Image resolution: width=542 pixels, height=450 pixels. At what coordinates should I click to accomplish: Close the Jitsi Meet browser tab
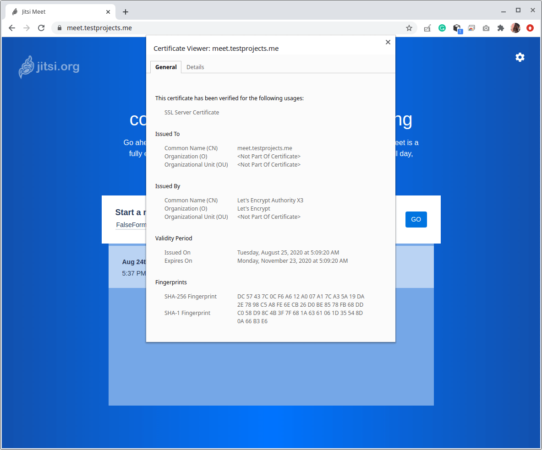pos(108,12)
